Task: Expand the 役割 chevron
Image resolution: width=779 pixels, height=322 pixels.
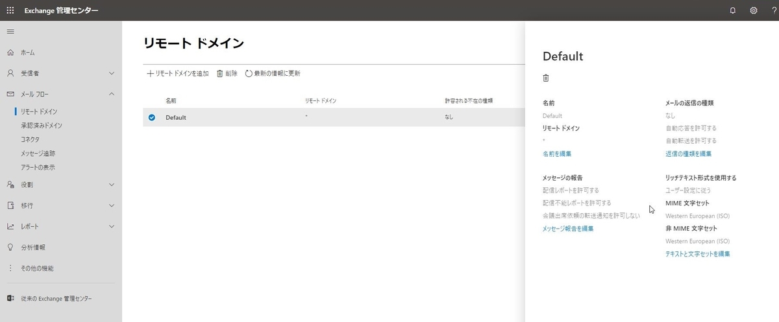Action: (112, 185)
